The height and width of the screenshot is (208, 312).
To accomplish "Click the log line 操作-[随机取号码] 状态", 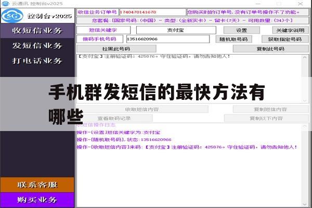I will [124, 139].
